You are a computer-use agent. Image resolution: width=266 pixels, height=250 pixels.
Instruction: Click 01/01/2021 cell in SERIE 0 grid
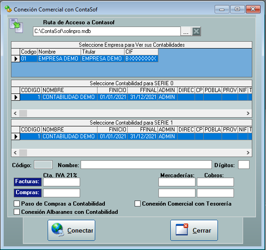(113, 97)
